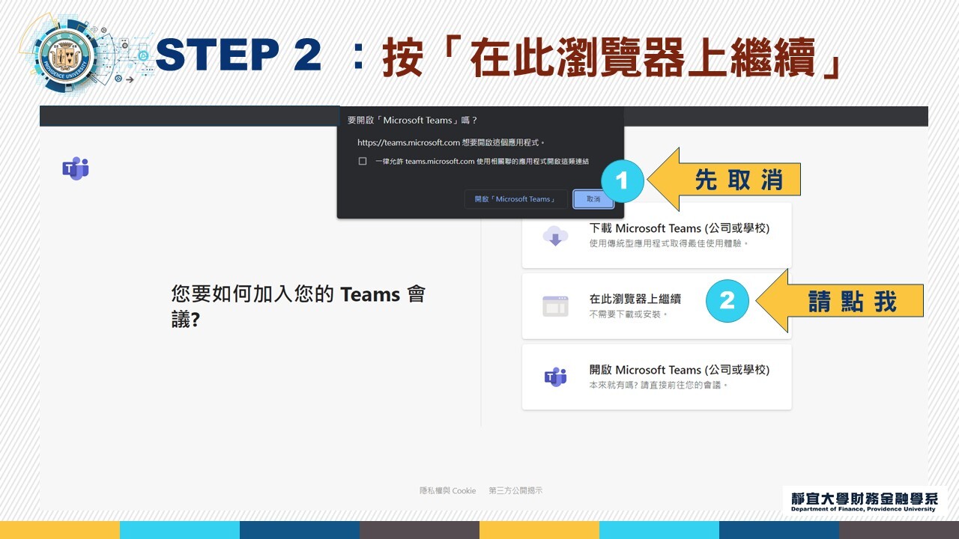Image resolution: width=959 pixels, height=539 pixels.
Task: Click the 取消 button in the dialog
Action: click(593, 199)
